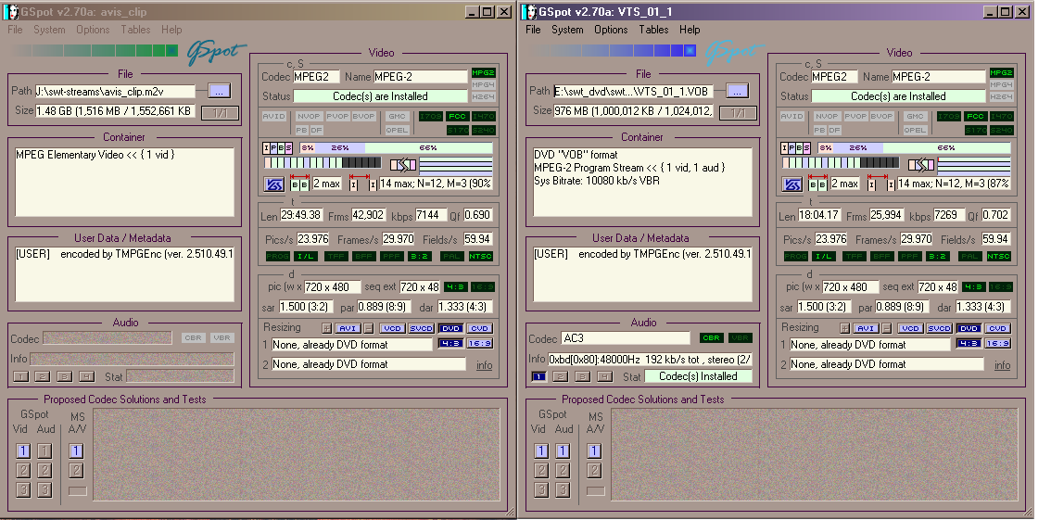Open Options menu in VTS_01_1 window
1051x520 pixels.
pos(611,30)
